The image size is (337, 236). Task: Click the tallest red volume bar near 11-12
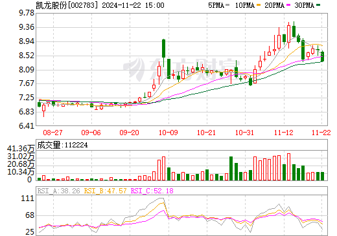point(288,167)
